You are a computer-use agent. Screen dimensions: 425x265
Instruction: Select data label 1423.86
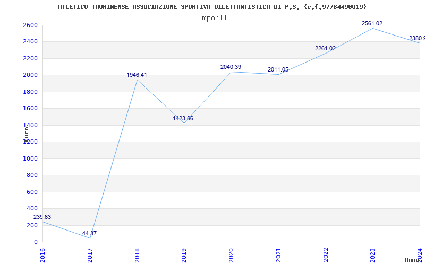pos(183,118)
